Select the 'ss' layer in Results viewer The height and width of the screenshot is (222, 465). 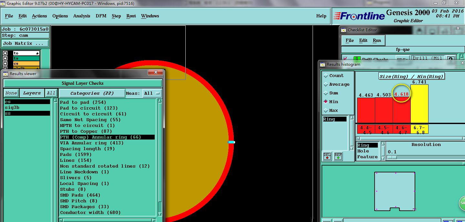pyautogui.click(x=27, y=113)
